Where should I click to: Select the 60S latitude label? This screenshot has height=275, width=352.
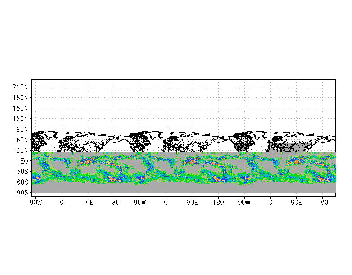(x=22, y=182)
